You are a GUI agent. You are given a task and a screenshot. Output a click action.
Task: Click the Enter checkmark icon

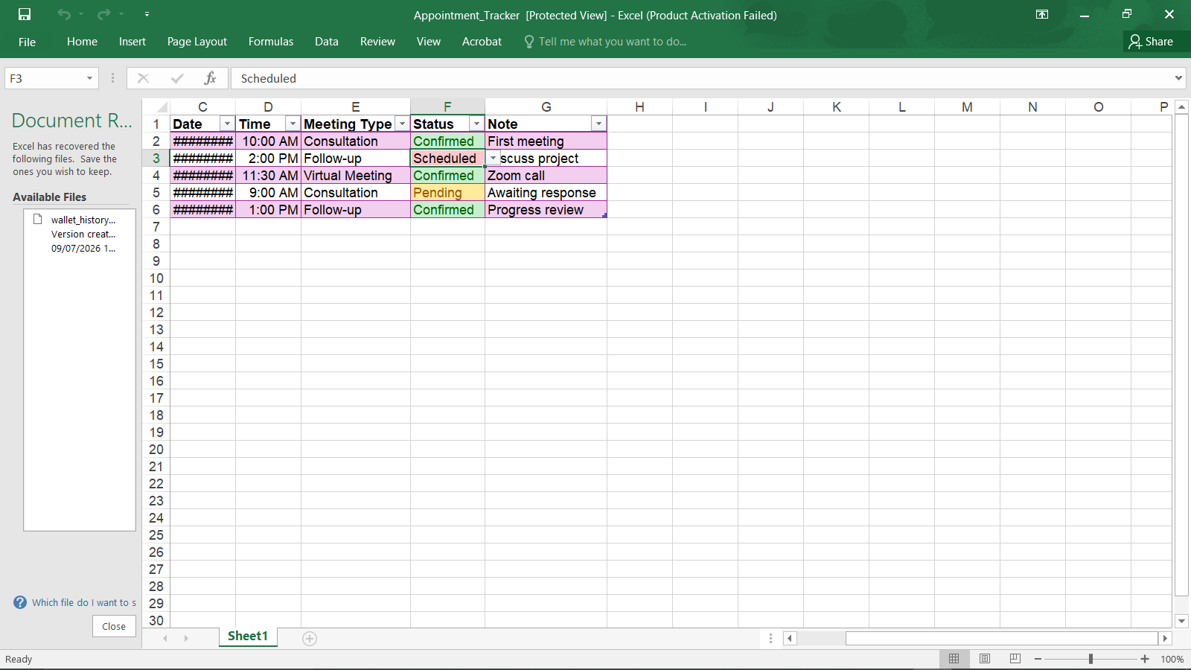[177, 78]
